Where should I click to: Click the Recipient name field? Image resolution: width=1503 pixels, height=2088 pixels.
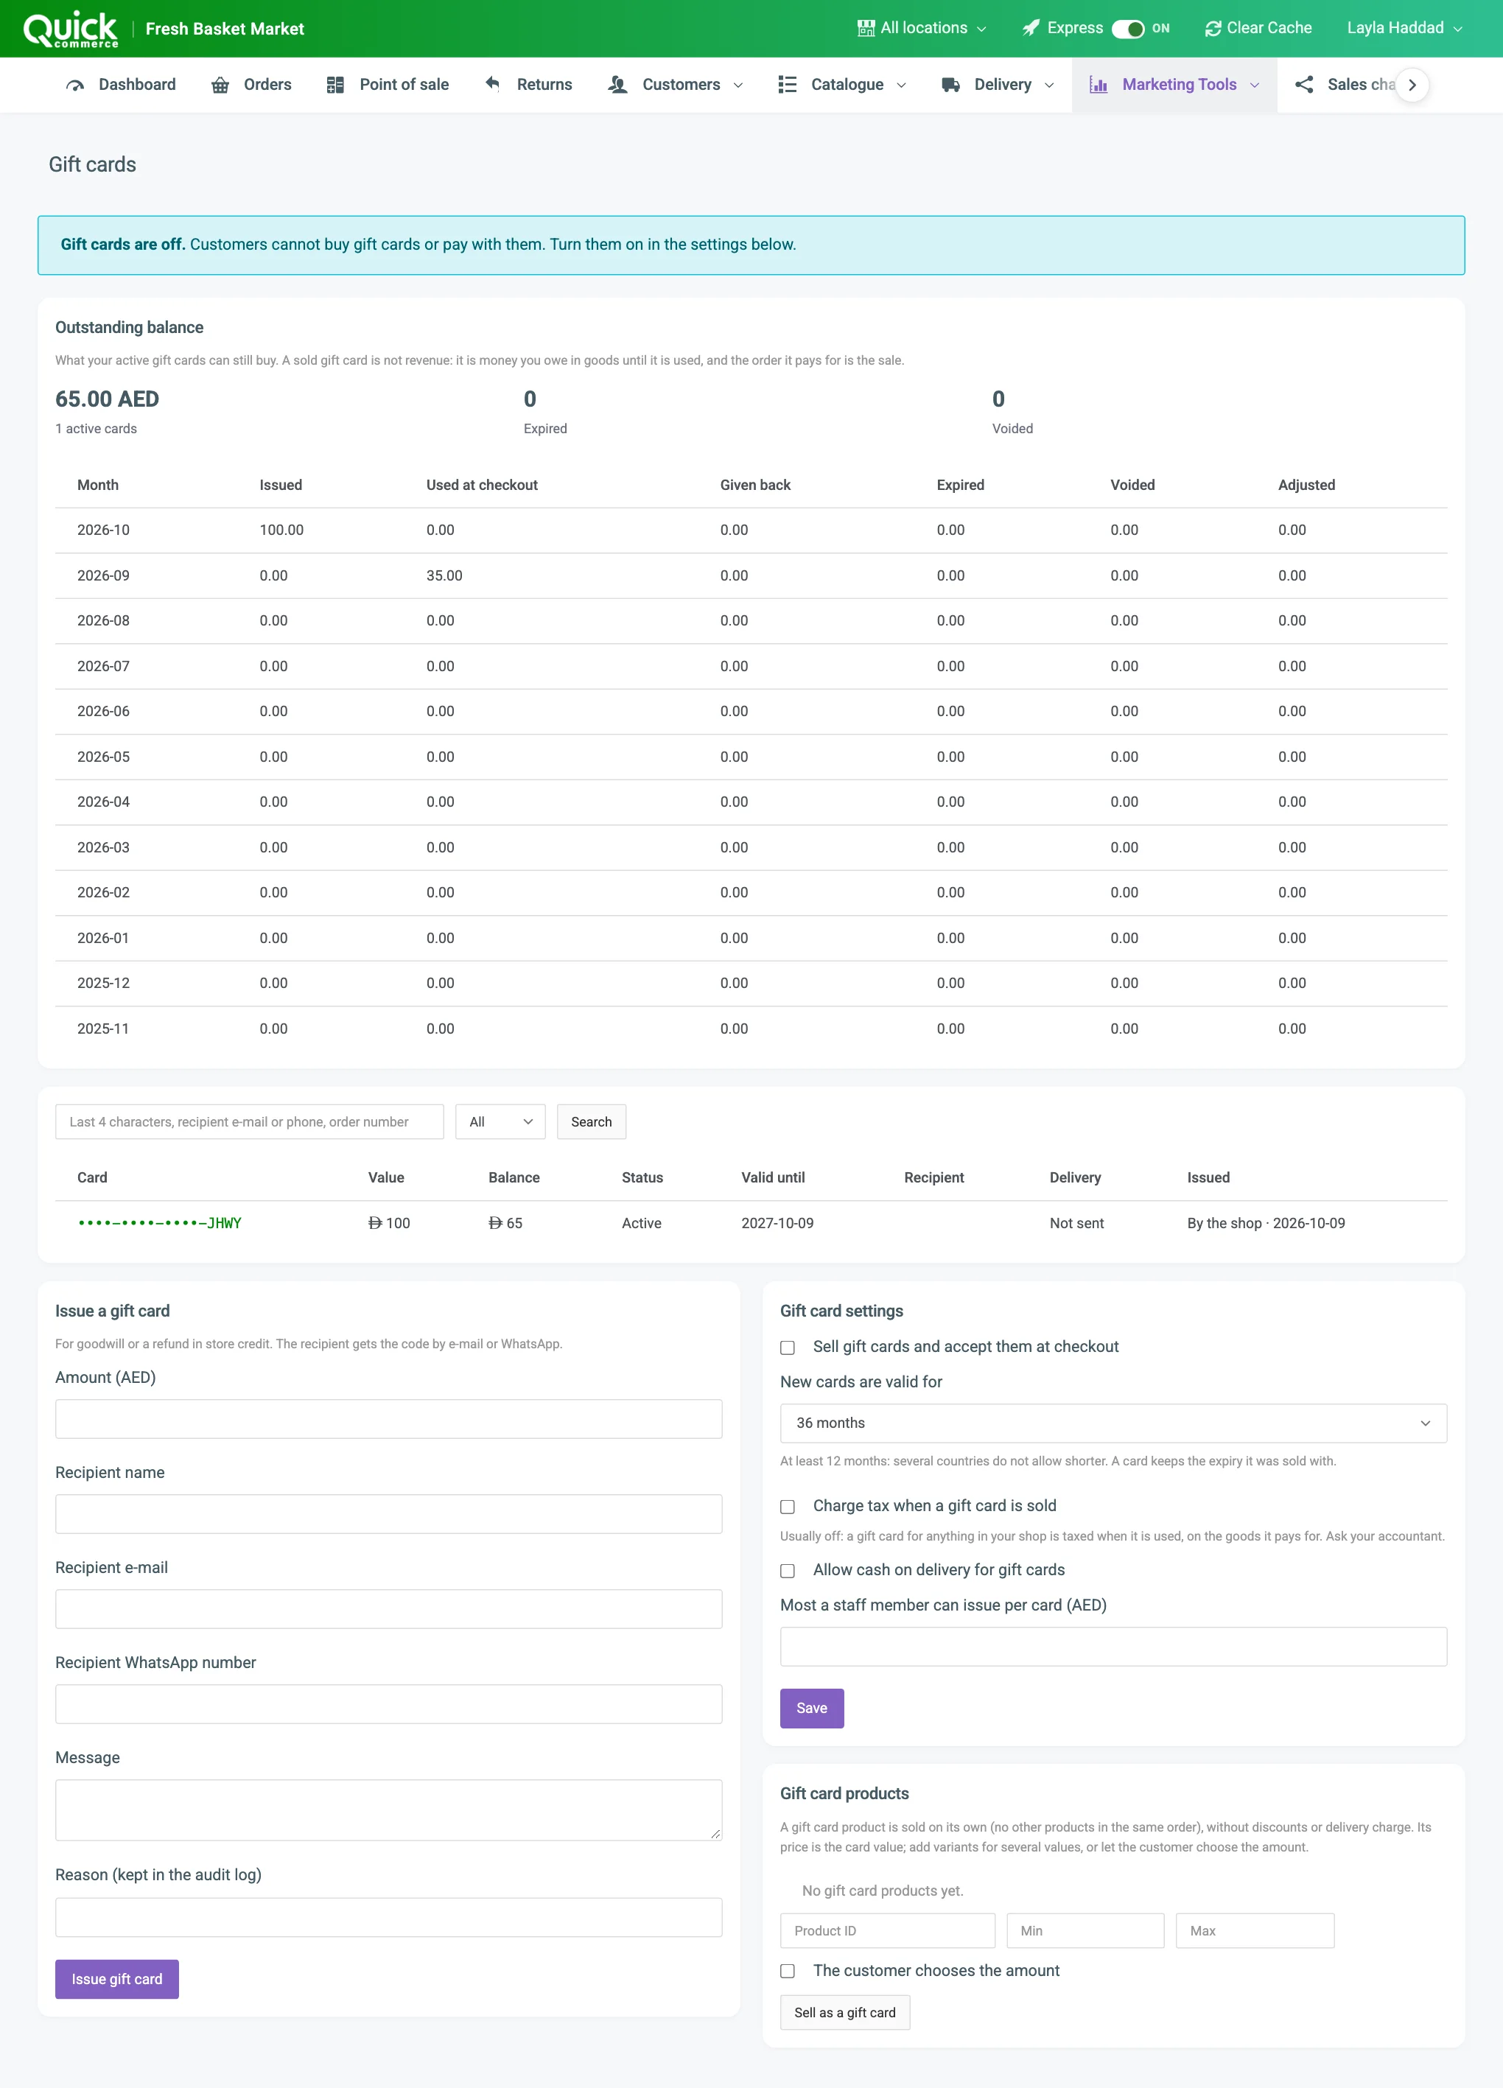[x=388, y=1515]
